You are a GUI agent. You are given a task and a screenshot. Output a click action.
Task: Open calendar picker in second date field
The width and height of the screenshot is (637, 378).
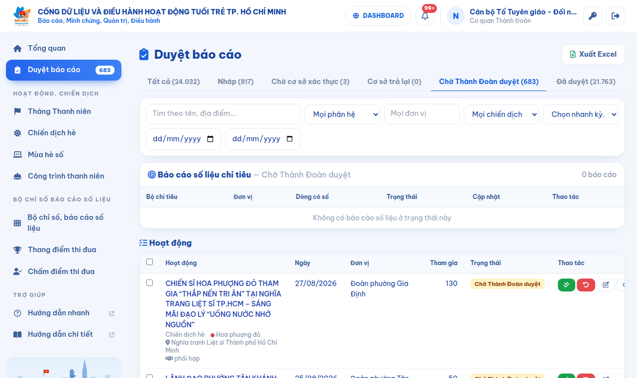(x=290, y=139)
